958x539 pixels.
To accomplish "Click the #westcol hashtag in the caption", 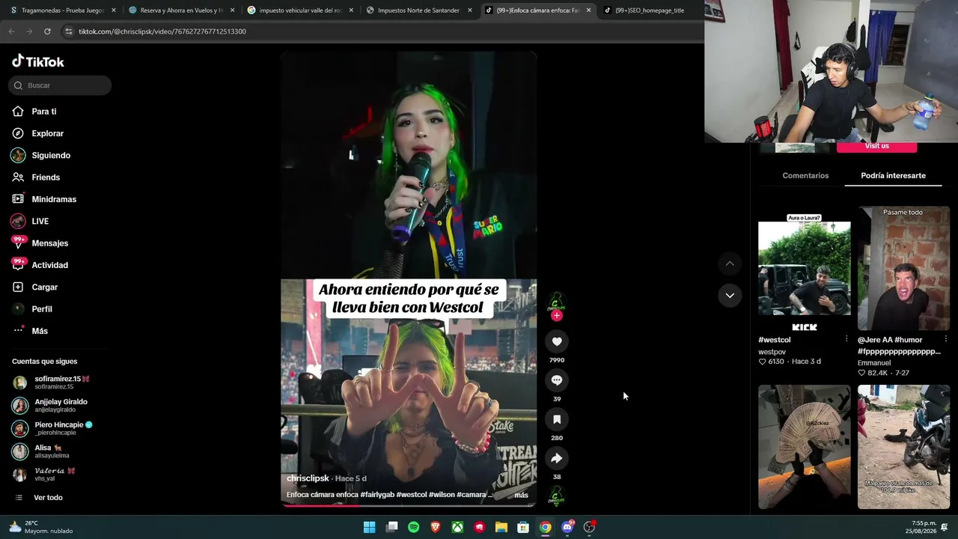I will point(412,495).
